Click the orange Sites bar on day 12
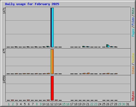The image size is (136, 107). pyautogui.click(x=53, y=62)
